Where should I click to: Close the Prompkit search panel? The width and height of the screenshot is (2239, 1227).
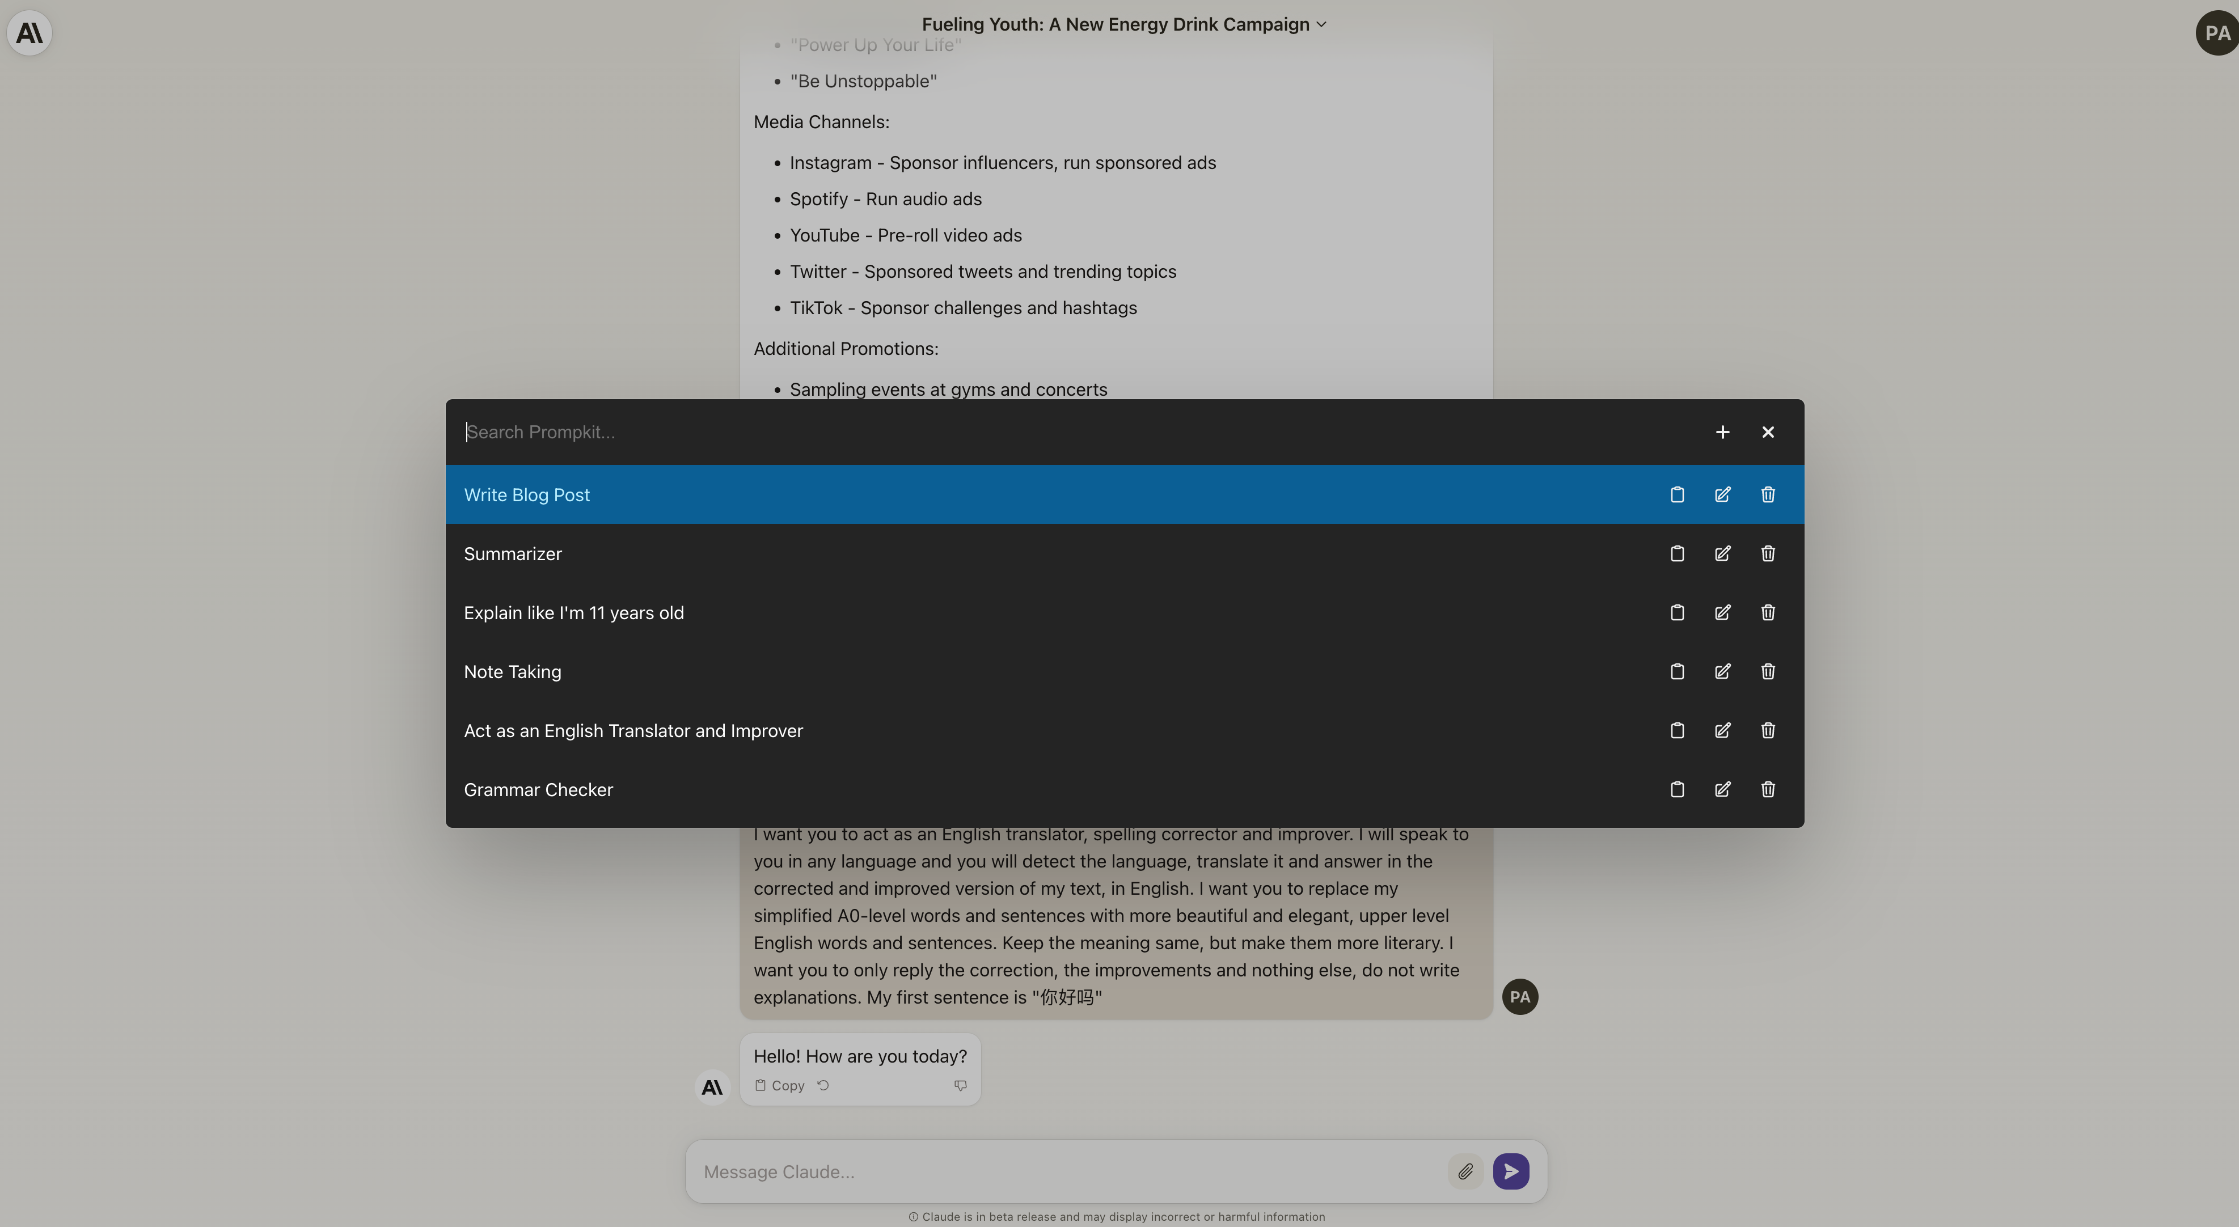[1767, 432]
